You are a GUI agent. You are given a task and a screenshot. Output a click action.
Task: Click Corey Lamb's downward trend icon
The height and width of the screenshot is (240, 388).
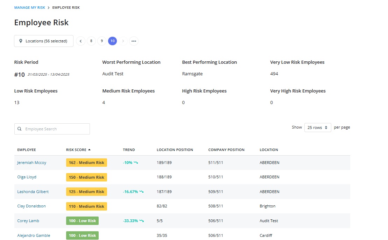pyautogui.click(x=141, y=221)
